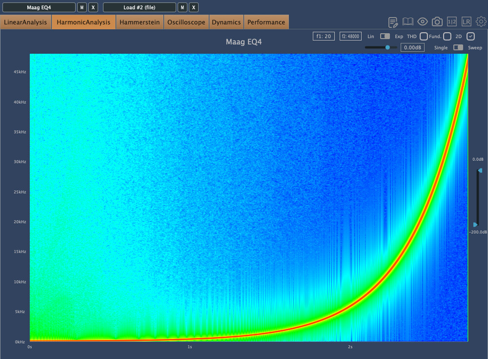Click the blue level slider knob
Screen dimensions: 488x359
[x=387, y=47]
